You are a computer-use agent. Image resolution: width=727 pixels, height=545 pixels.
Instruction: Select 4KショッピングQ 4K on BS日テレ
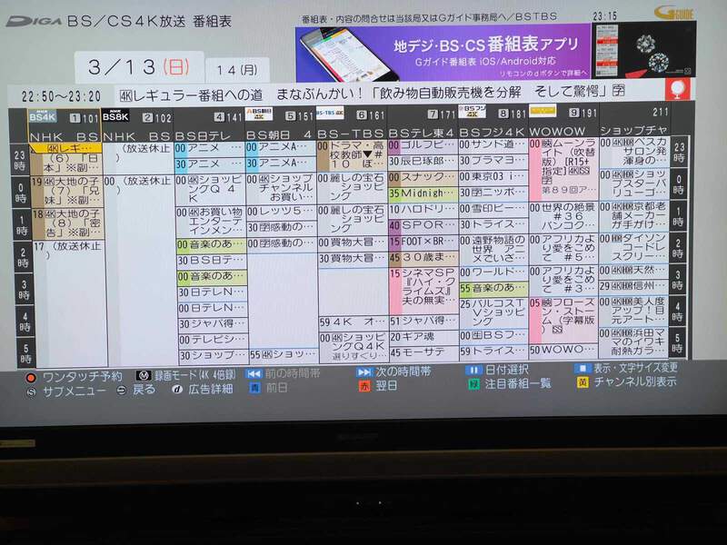tap(210, 189)
